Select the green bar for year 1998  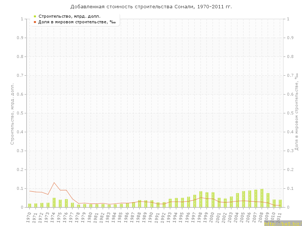coord(200,199)
